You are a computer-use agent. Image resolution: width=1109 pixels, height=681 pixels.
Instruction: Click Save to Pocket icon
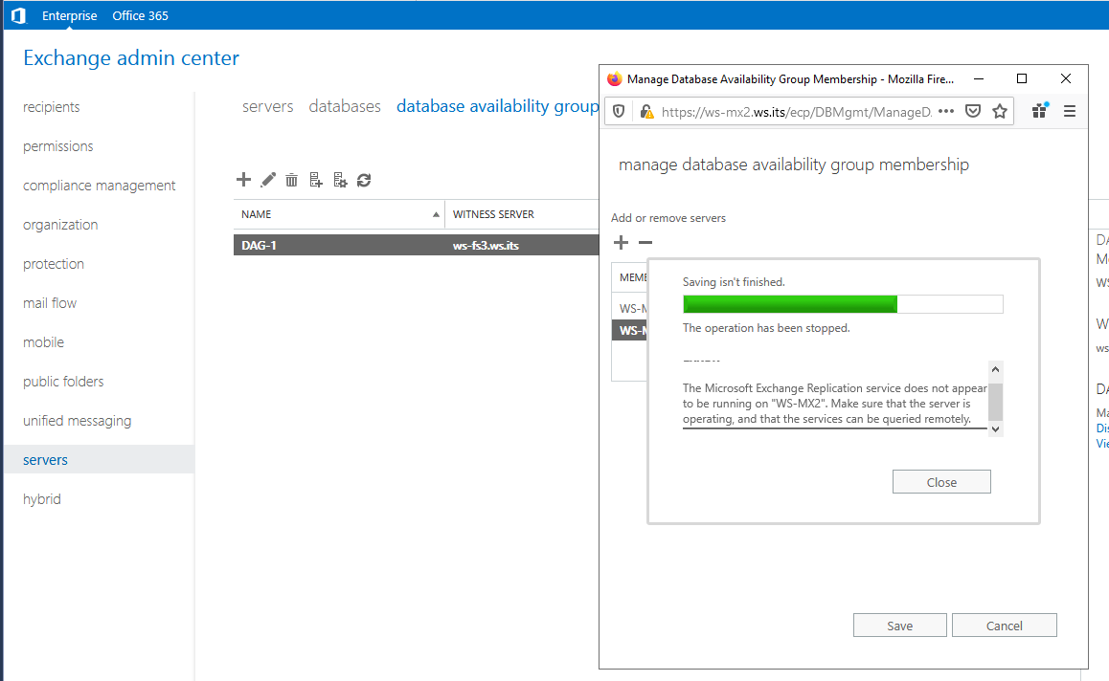[973, 111]
